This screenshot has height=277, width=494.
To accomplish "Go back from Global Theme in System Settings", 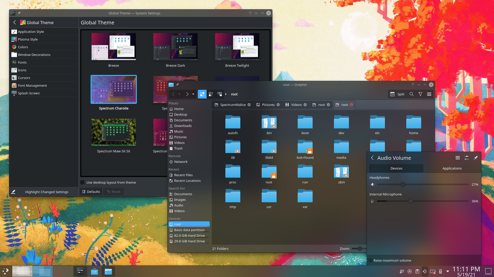I will tap(15, 23).
